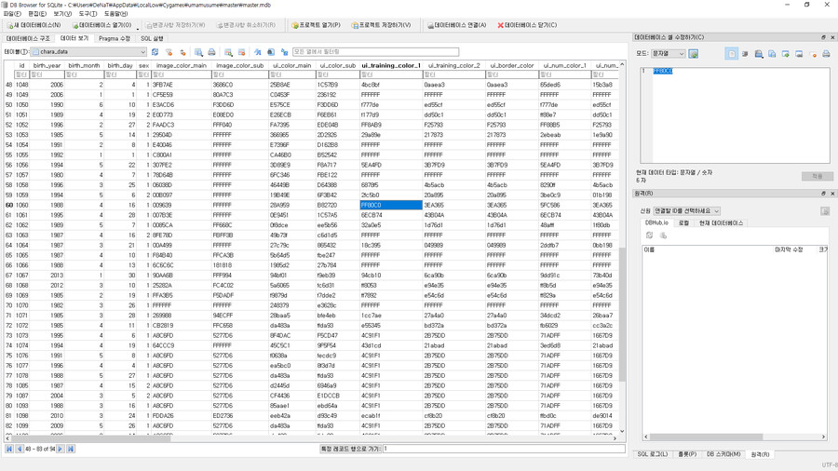Switch to DB 스키마 bottom tab
Image resolution: width=838 pixels, height=471 pixels.
pyautogui.click(x=723, y=454)
